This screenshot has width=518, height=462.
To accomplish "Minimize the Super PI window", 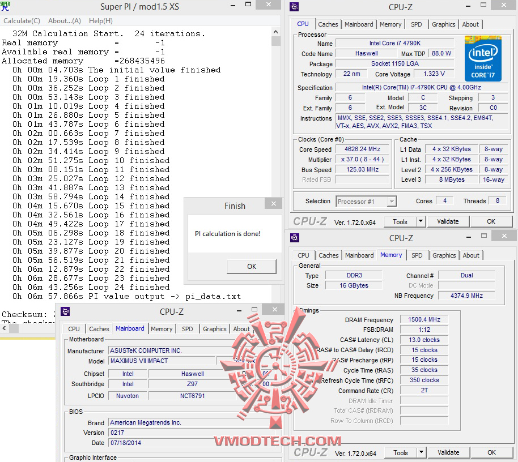I will (233, 6).
